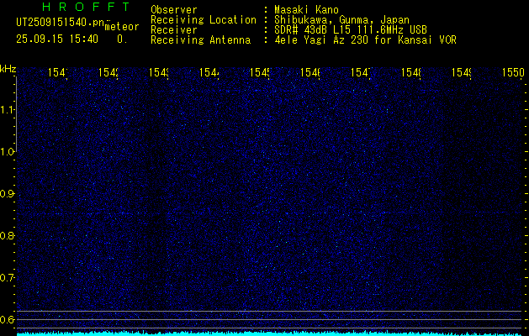
Task: Click the HROFFT title text
Action: (87, 7)
